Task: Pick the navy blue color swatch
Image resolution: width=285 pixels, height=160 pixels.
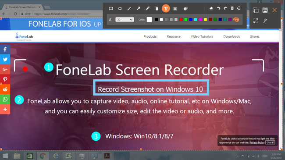Action: pyautogui.click(x=220, y=19)
